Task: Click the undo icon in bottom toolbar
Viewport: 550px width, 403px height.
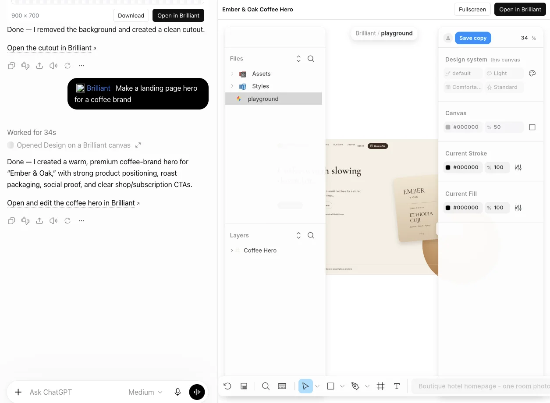Action: pos(227,386)
